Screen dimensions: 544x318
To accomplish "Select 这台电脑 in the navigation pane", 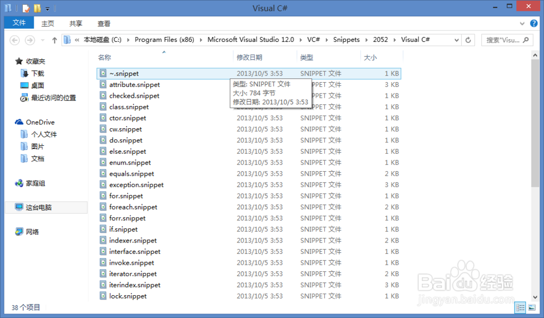I will click(x=39, y=207).
